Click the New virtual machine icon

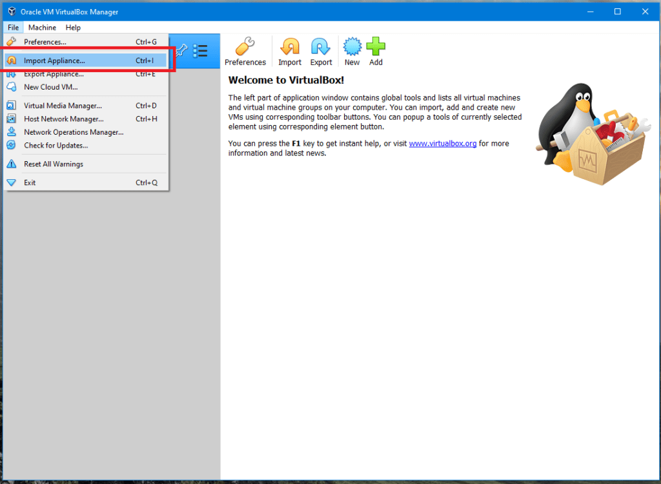(x=352, y=48)
